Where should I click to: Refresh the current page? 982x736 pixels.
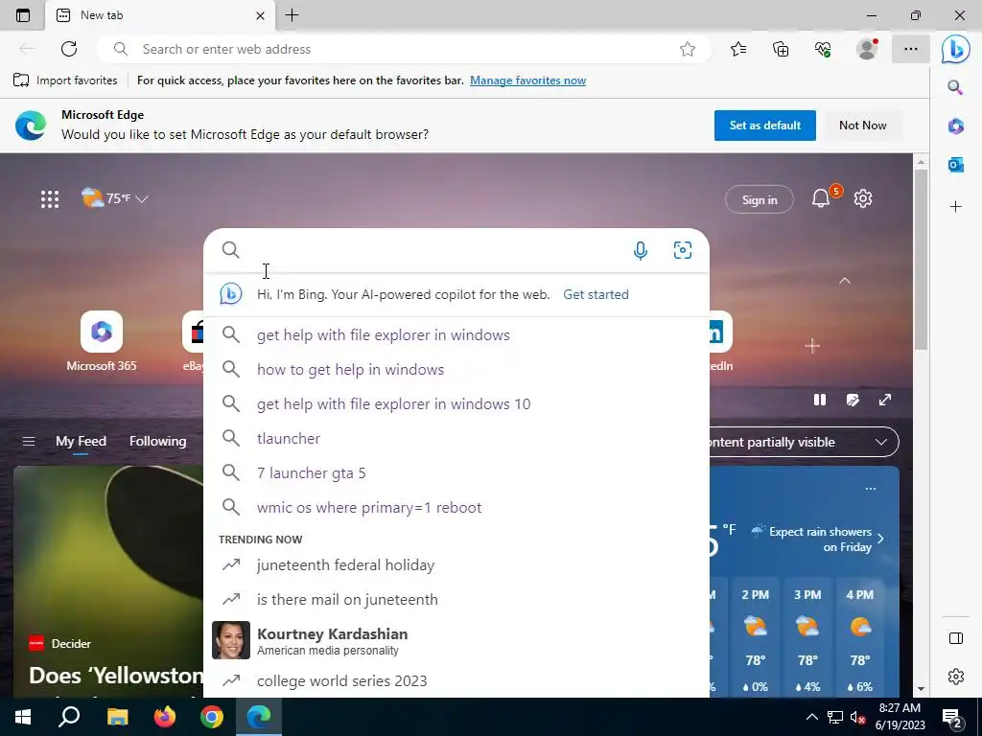(x=69, y=49)
